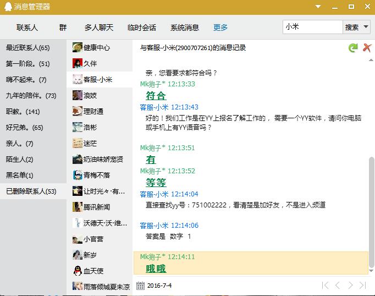Click the 客服-小米 12:13:43 sender line

(169, 107)
